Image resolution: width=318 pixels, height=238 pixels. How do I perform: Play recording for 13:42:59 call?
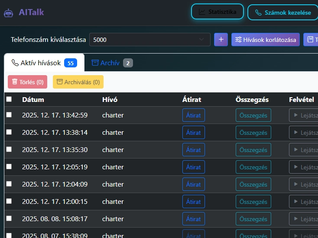point(303,115)
